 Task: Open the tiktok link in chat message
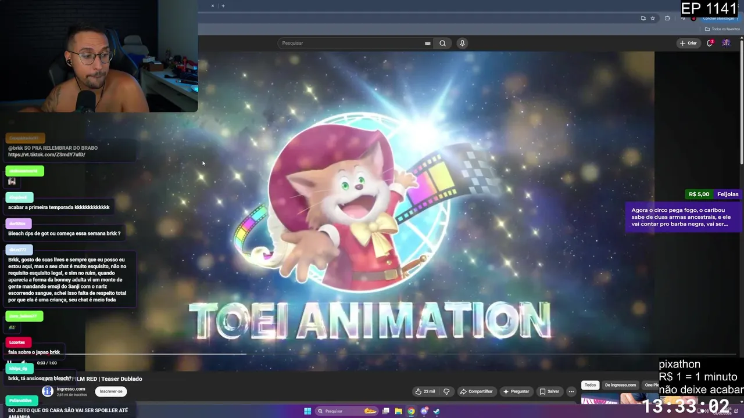[46, 155]
